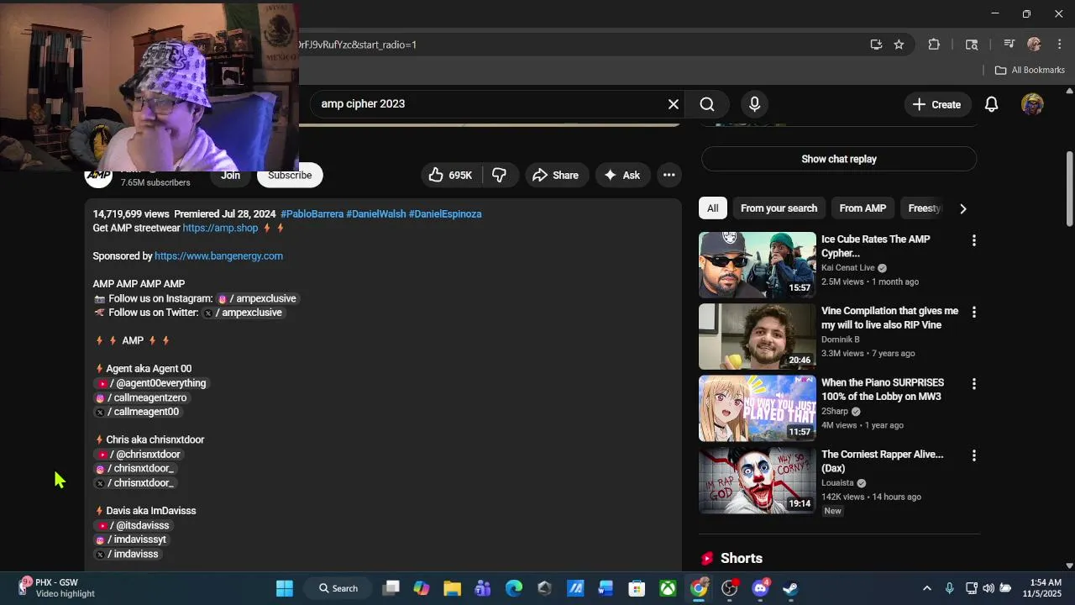Open @chrisnxtdoor YouTube channel link
Image resolution: width=1075 pixels, height=605 pixels.
pos(139,455)
